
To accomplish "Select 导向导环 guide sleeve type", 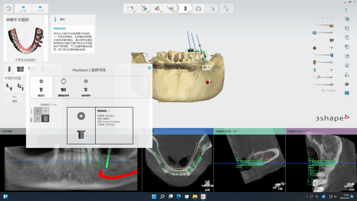I will [x=86, y=87].
